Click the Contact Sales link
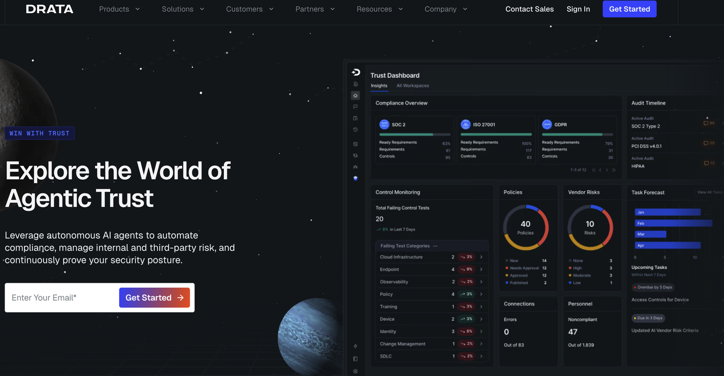 tap(530, 9)
